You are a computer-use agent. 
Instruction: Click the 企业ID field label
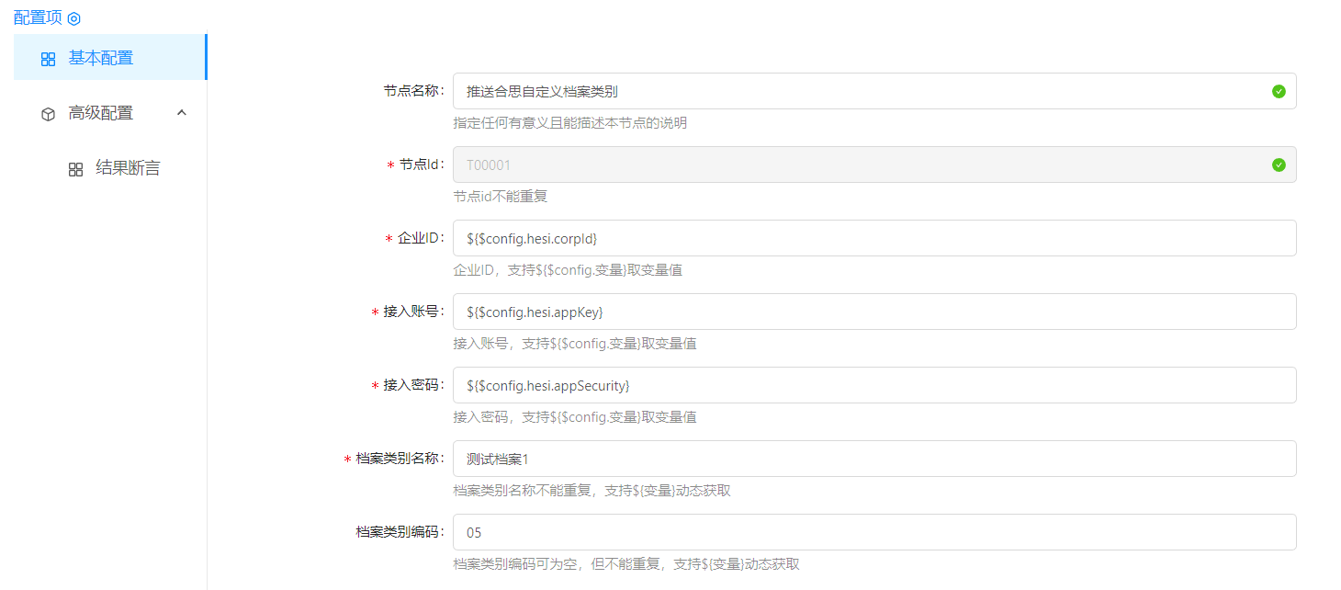[x=421, y=238]
